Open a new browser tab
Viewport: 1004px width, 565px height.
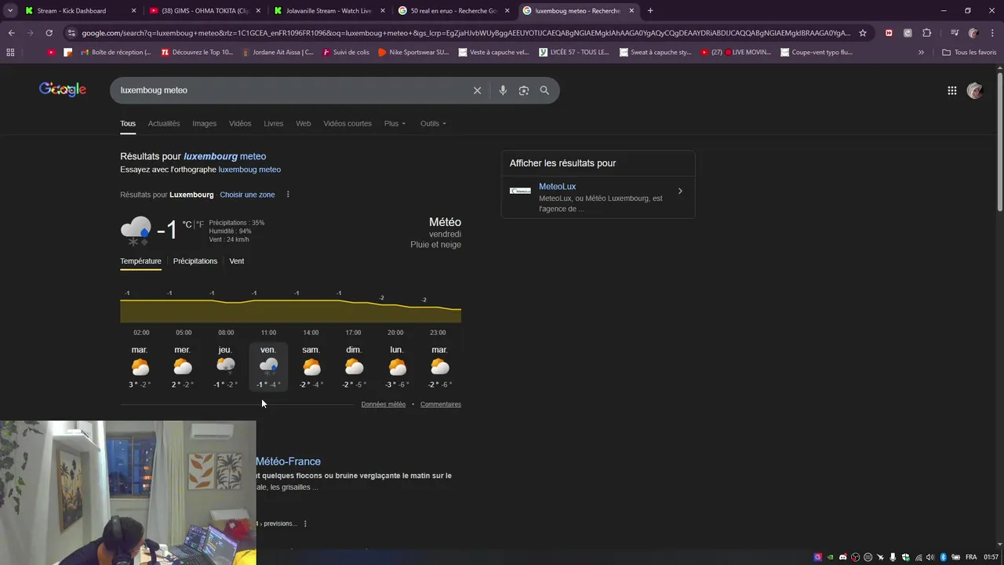650,11
